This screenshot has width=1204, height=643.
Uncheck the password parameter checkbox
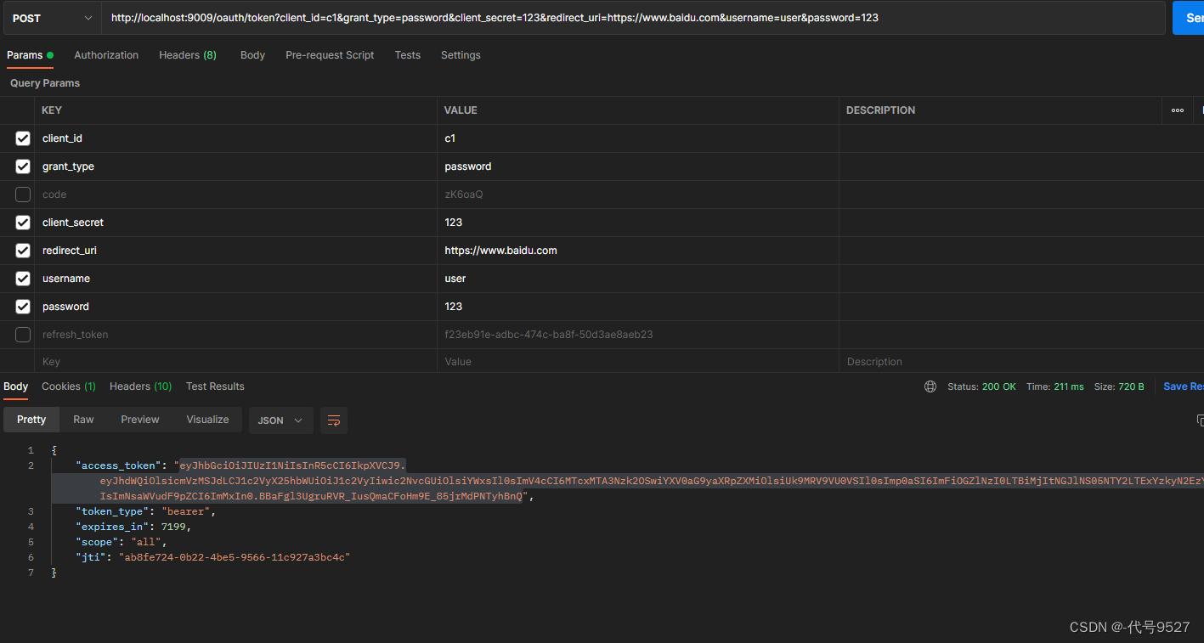click(x=23, y=307)
